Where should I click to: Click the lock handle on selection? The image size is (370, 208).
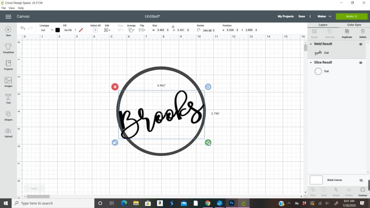click(115, 142)
